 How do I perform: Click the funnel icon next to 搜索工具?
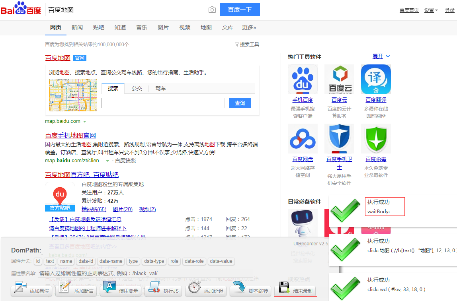pyautogui.click(x=237, y=45)
